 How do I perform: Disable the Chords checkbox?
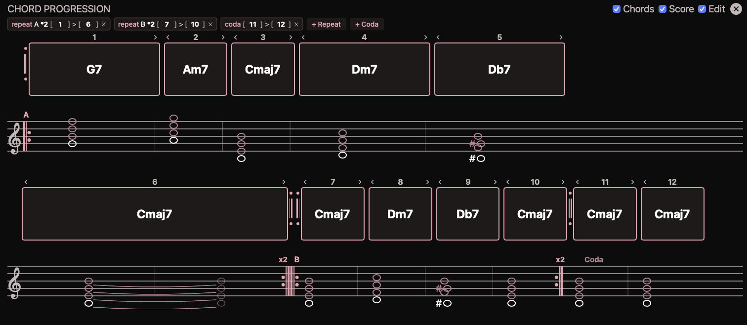point(617,9)
